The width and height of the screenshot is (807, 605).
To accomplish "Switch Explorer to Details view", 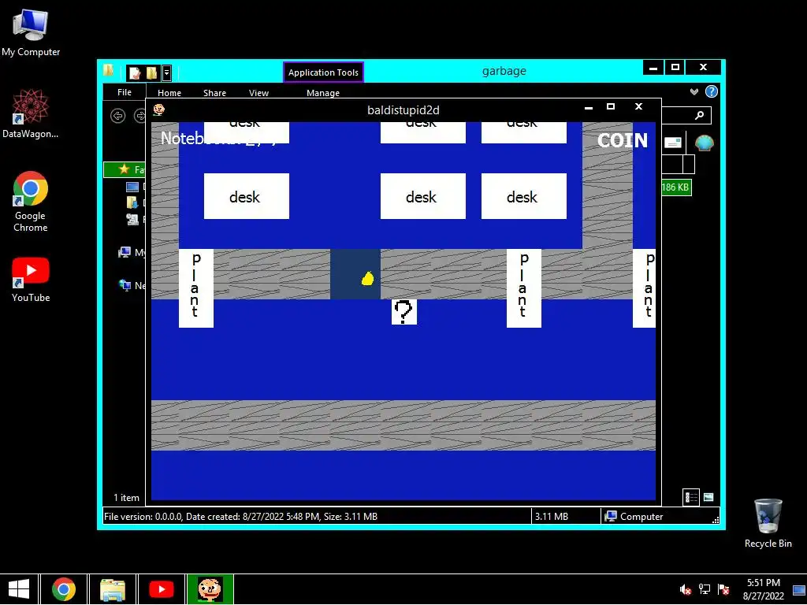I will click(x=690, y=497).
